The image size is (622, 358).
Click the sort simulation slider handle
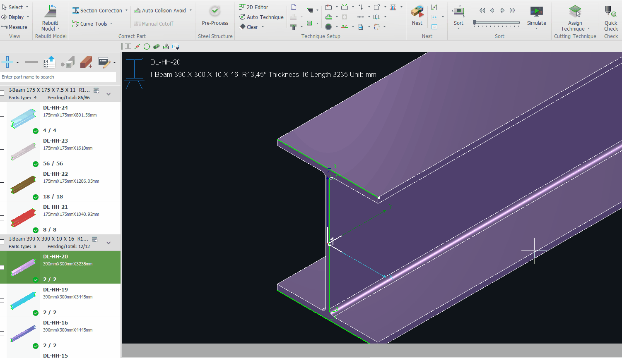point(475,23)
